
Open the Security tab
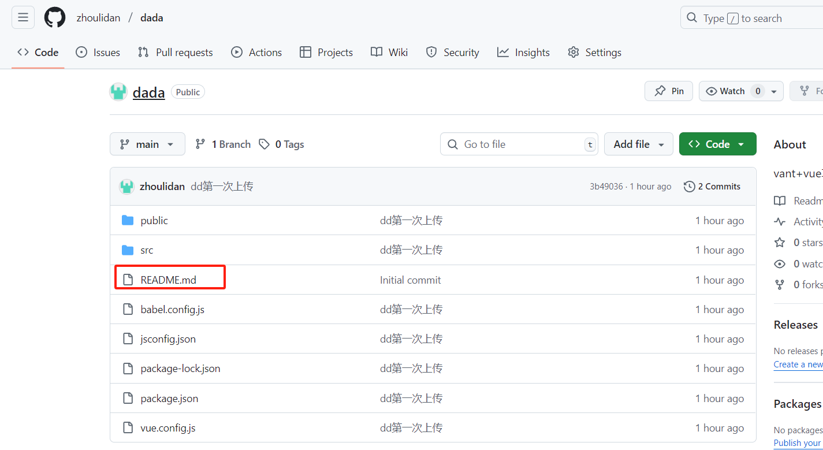click(x=453, y=53)
